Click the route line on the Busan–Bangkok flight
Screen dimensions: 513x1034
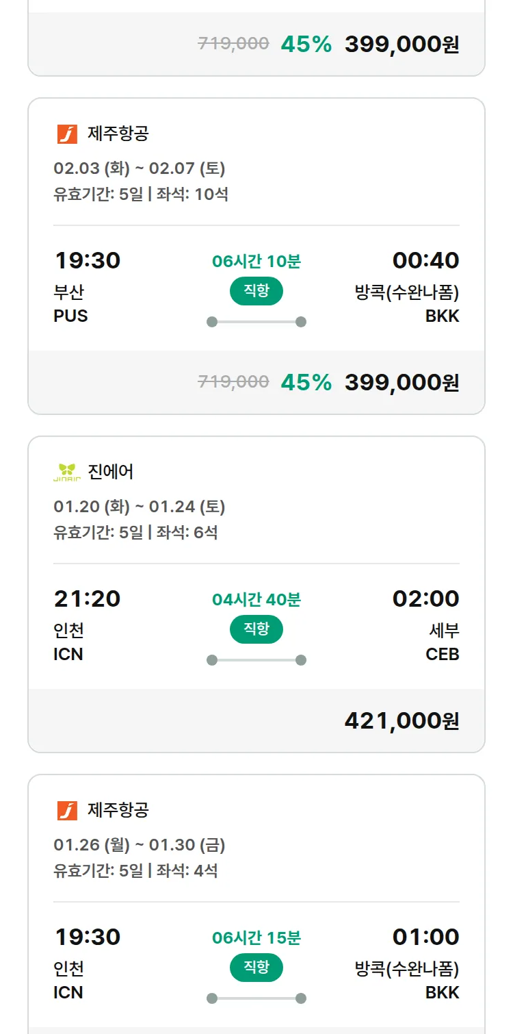(x=256, y=322)
